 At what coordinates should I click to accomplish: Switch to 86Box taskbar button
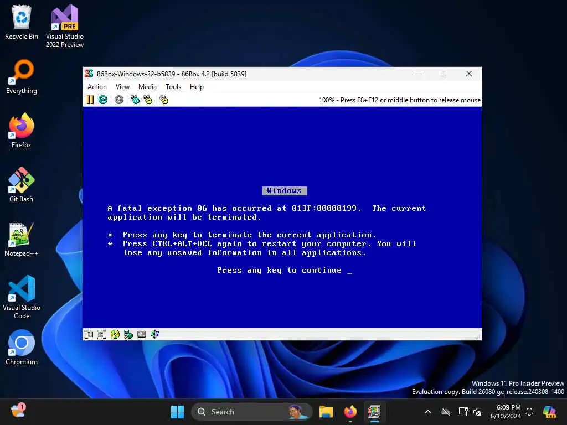tap(374, 412)
